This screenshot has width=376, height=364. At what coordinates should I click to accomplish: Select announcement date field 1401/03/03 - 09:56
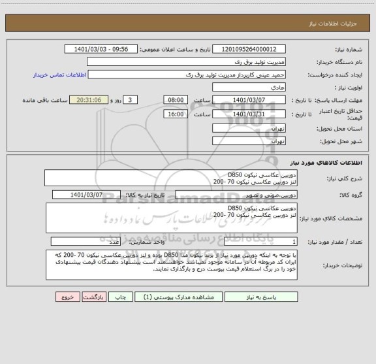point(101,49)
